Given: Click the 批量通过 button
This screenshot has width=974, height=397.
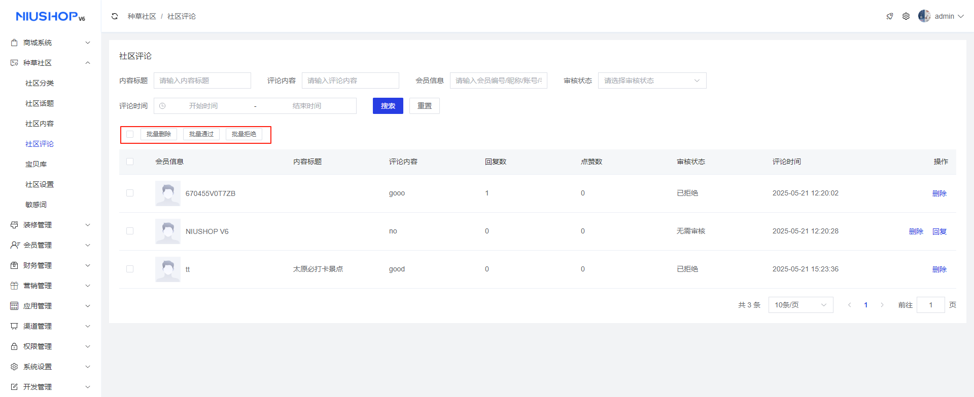Looking at the screenshot, I should [x=201, y=134].
